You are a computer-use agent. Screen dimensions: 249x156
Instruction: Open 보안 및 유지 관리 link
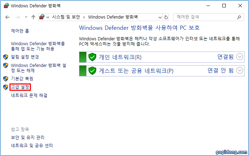(x=28, y=137)
